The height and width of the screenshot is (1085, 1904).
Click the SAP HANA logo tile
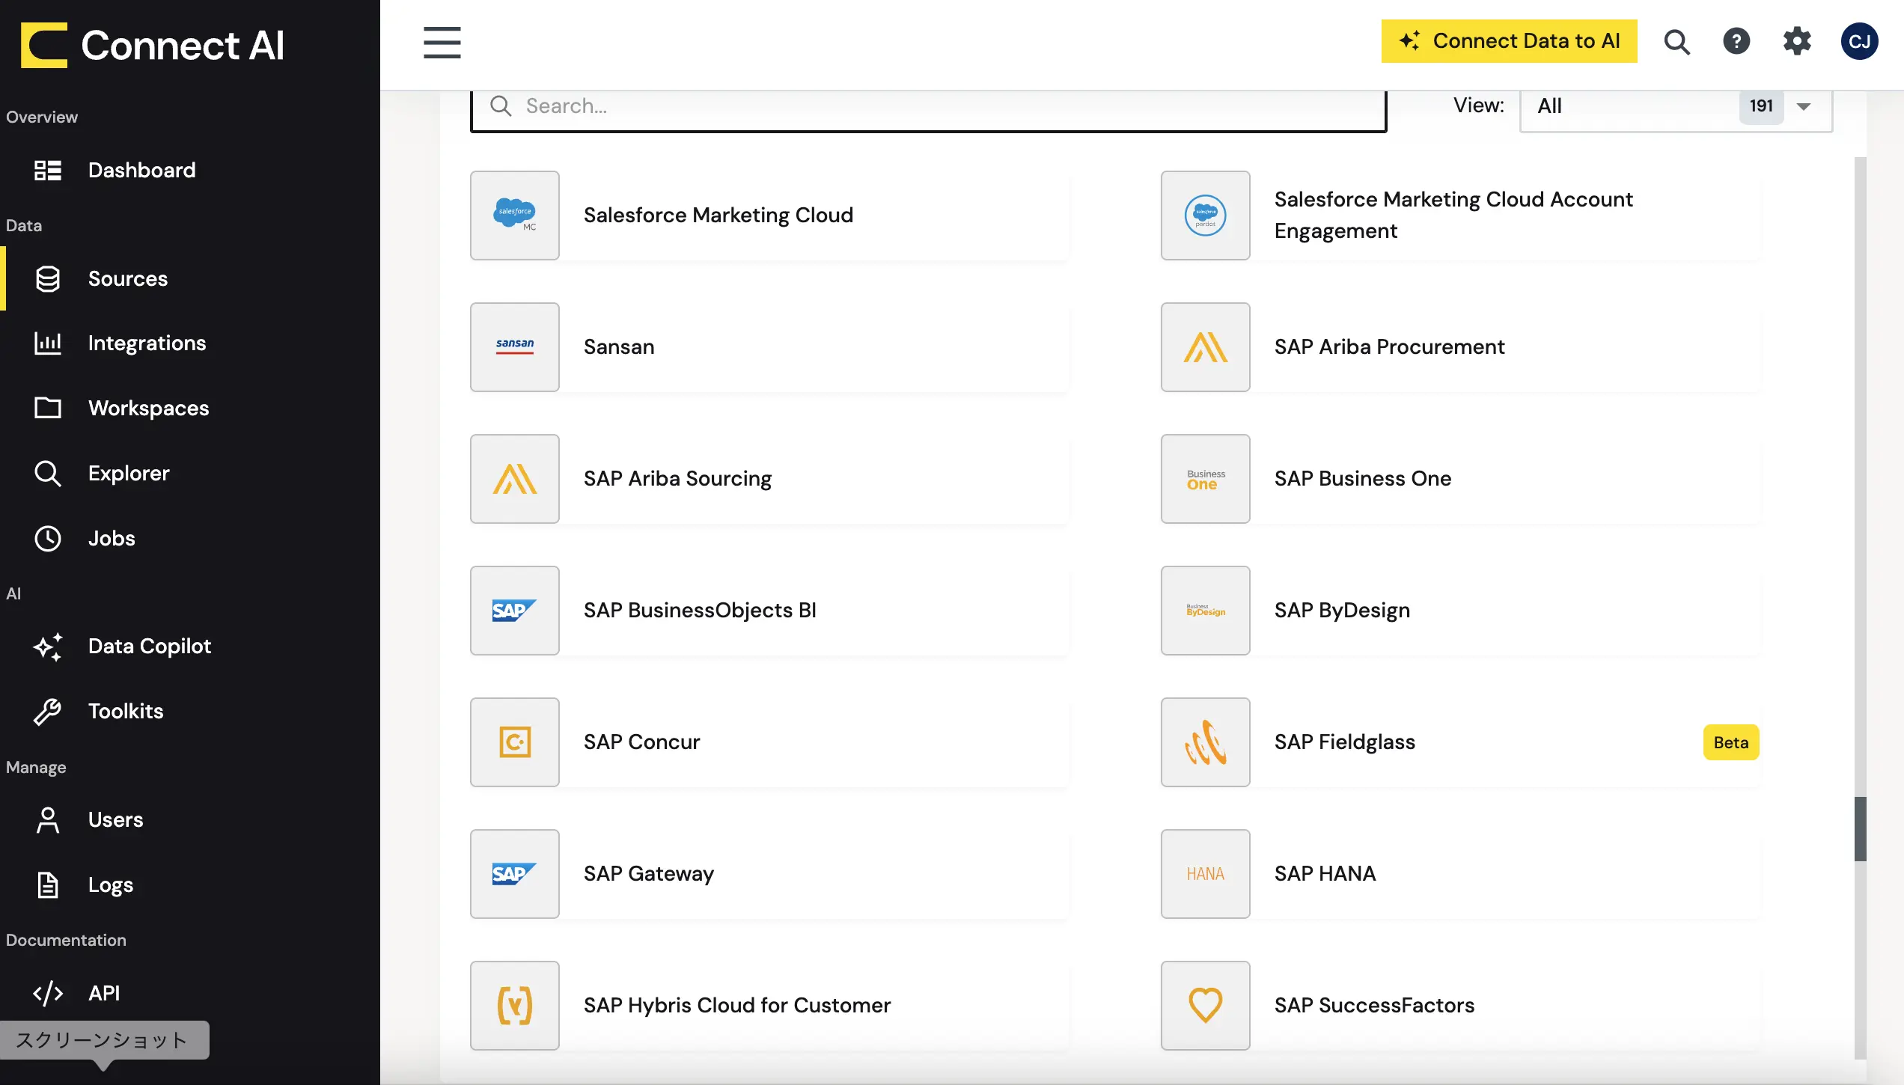click(1206, 874)
